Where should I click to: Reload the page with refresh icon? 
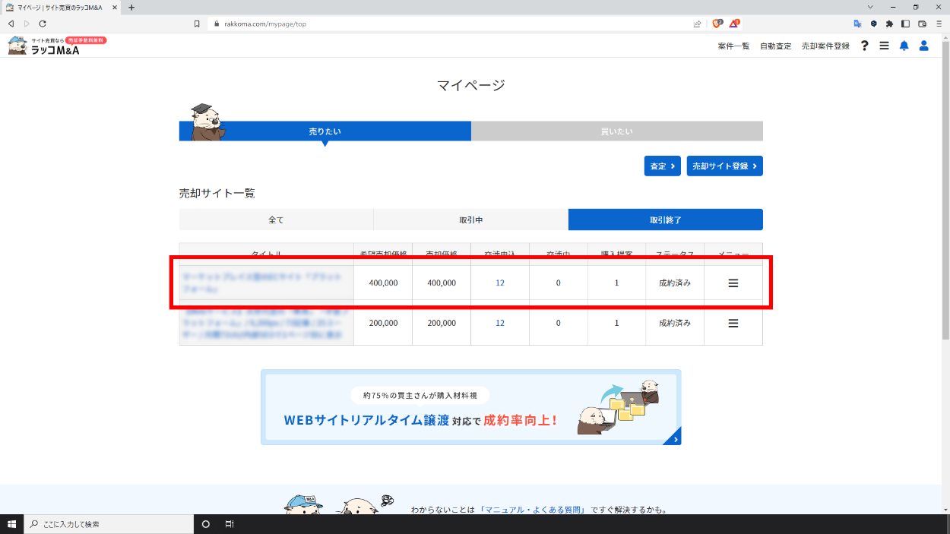click(x=43, y=24)
